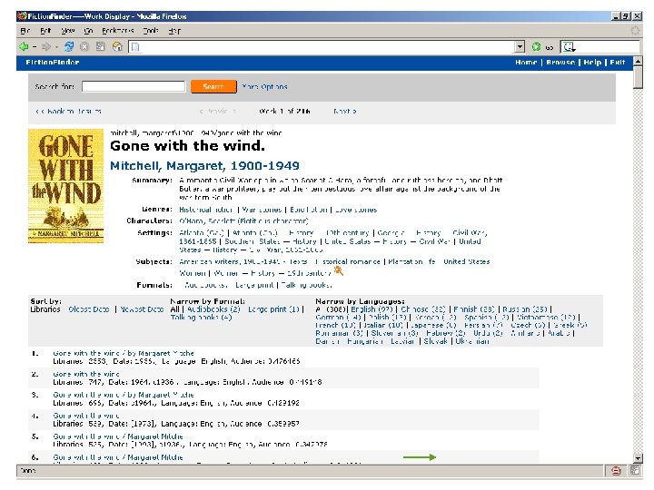Viewport: 654px width, 490px height.
Task: Go to Home in FictionFinder header
Action: (x=526, y=62)
